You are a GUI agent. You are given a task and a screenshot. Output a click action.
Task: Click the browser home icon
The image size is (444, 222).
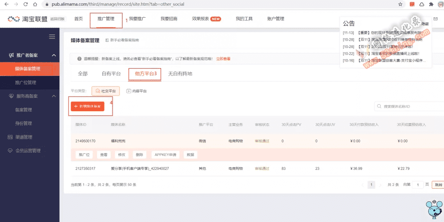pyautogui.click(x=35, y=4)
